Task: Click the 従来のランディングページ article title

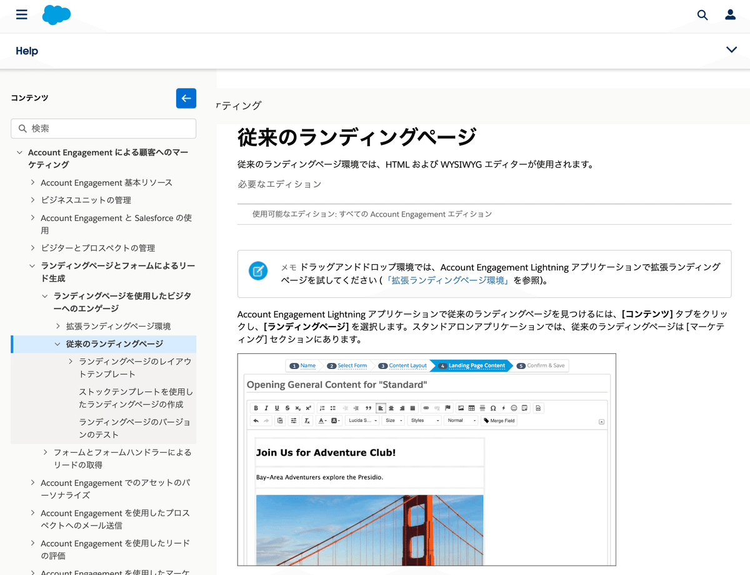Action: pos(357,137)
